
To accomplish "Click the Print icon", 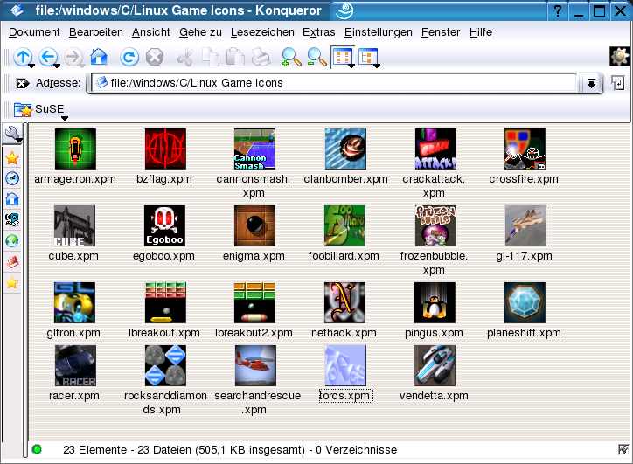I will [x=261, y=57].
